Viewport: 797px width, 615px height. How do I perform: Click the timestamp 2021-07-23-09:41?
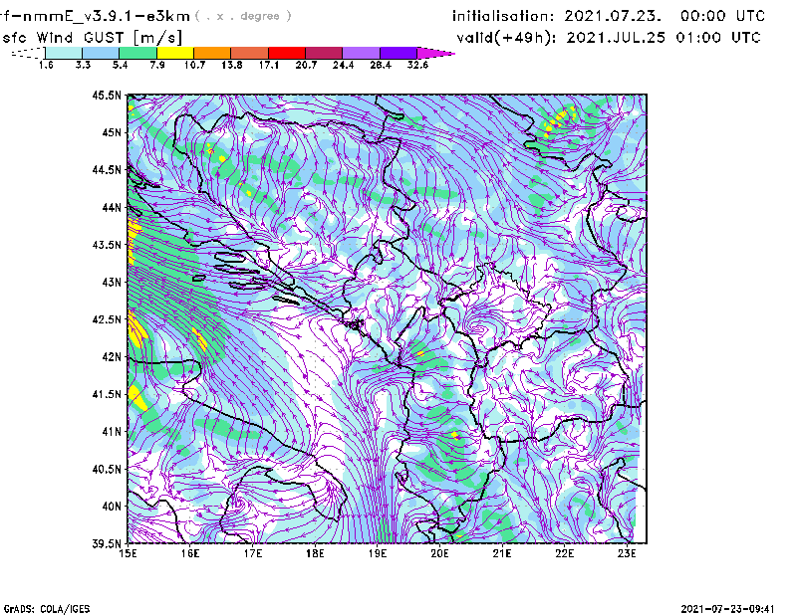(727, 609)
